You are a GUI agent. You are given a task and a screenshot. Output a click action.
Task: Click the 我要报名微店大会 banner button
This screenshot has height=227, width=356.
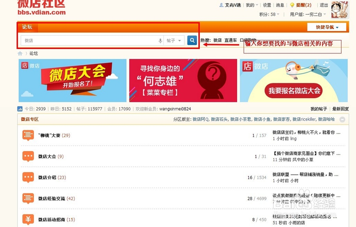pos(294,91)
